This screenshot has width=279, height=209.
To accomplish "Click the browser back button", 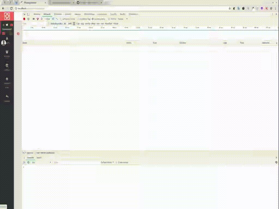I will tap(3, 8).
